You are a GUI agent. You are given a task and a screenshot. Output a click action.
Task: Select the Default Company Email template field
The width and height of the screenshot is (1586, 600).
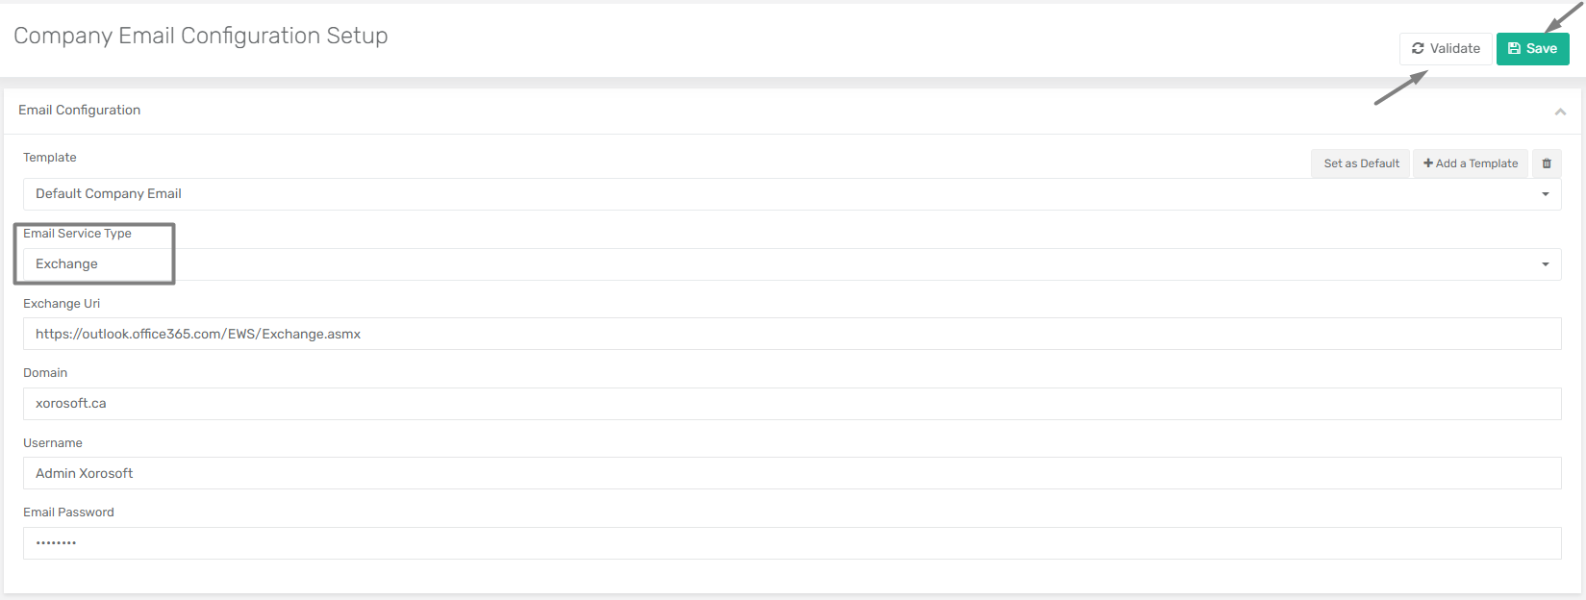click(x=792, y=194)
